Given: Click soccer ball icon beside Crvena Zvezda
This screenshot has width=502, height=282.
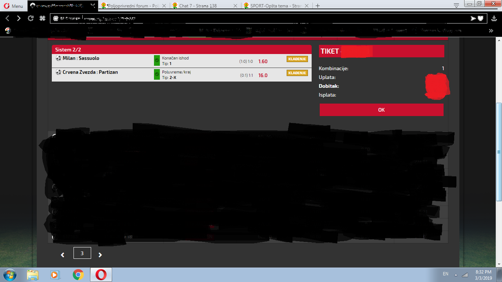Looking at the screenshot, I should pyautogui.click(x=58, y=72).
